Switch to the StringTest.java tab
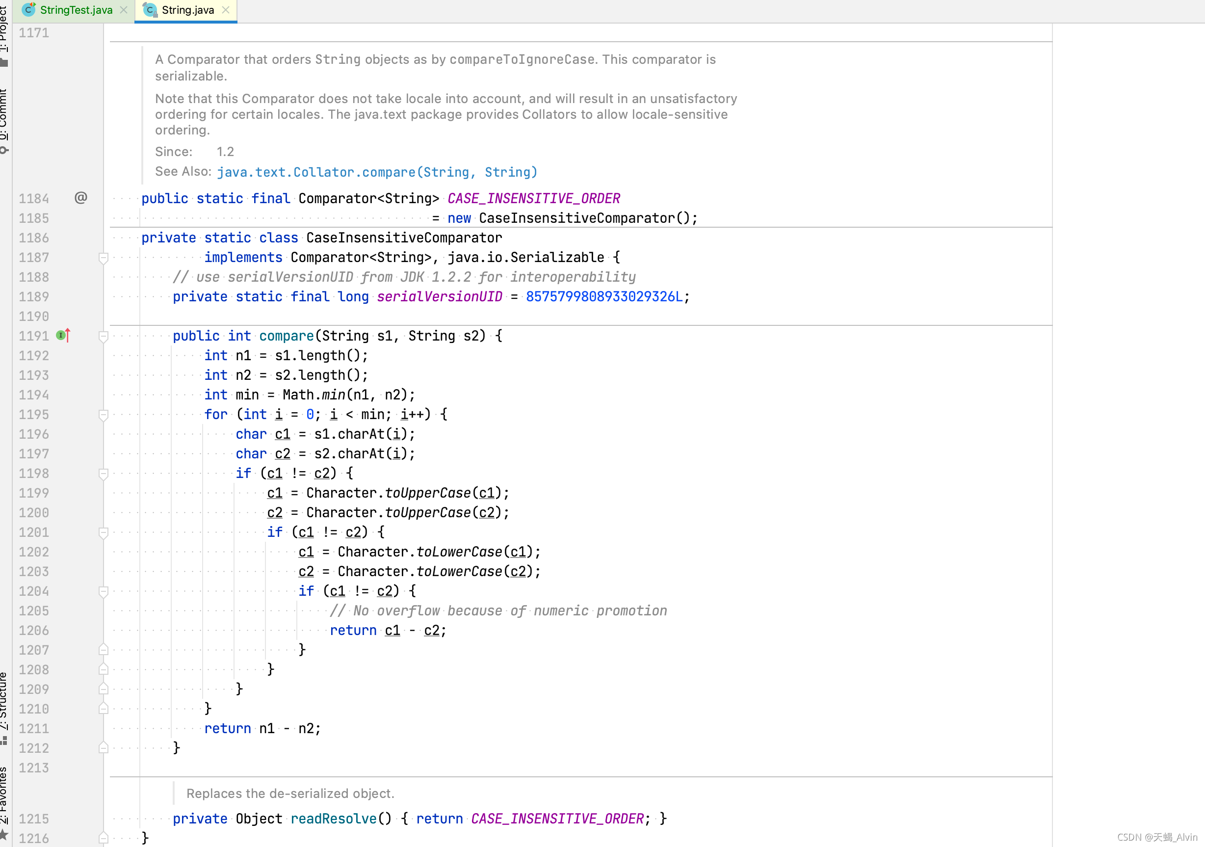 click(76, 10)
